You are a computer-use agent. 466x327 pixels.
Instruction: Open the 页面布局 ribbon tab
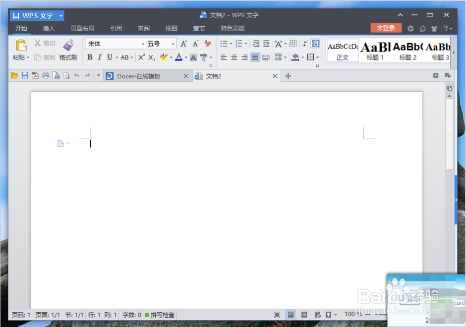point(82,29)
